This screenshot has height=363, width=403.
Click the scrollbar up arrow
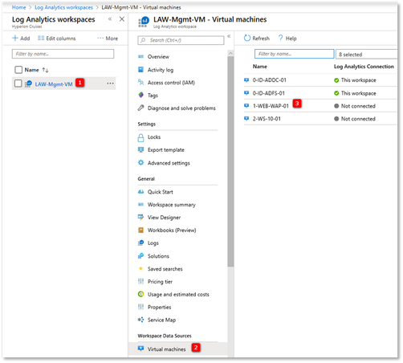[x=230, y=53]
